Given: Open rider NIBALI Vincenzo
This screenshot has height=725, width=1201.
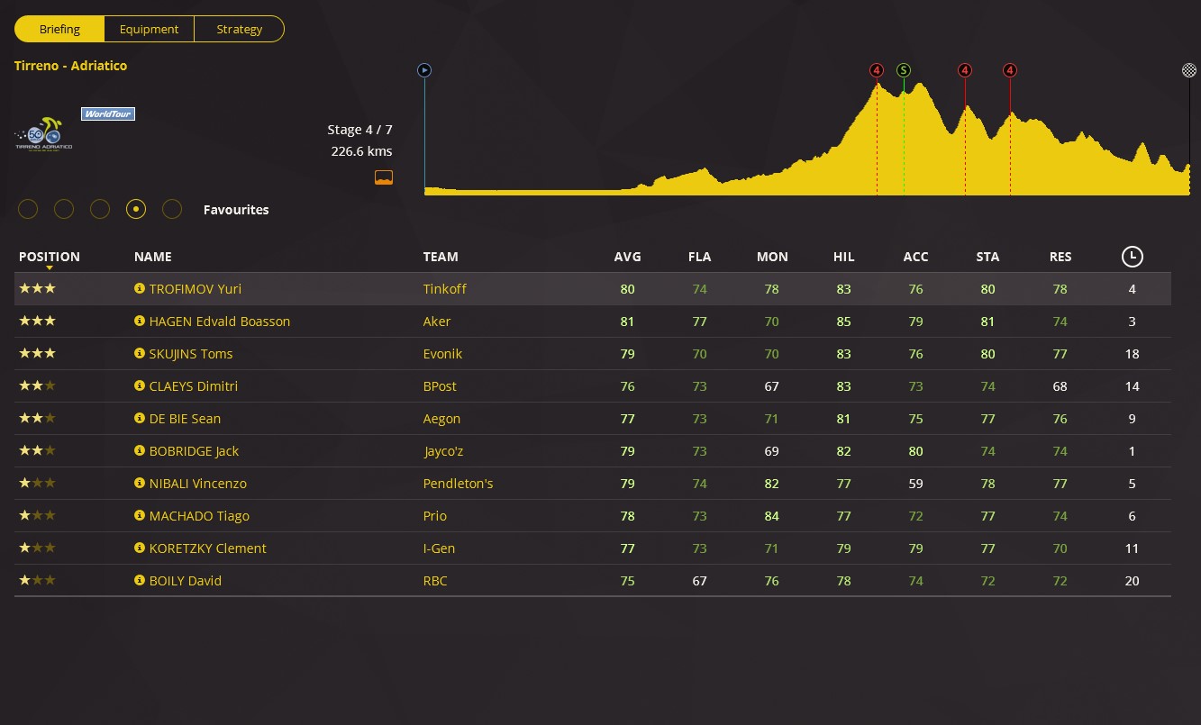Looking at the screenshot, I should pyautogui.click(x=198, y=484).
